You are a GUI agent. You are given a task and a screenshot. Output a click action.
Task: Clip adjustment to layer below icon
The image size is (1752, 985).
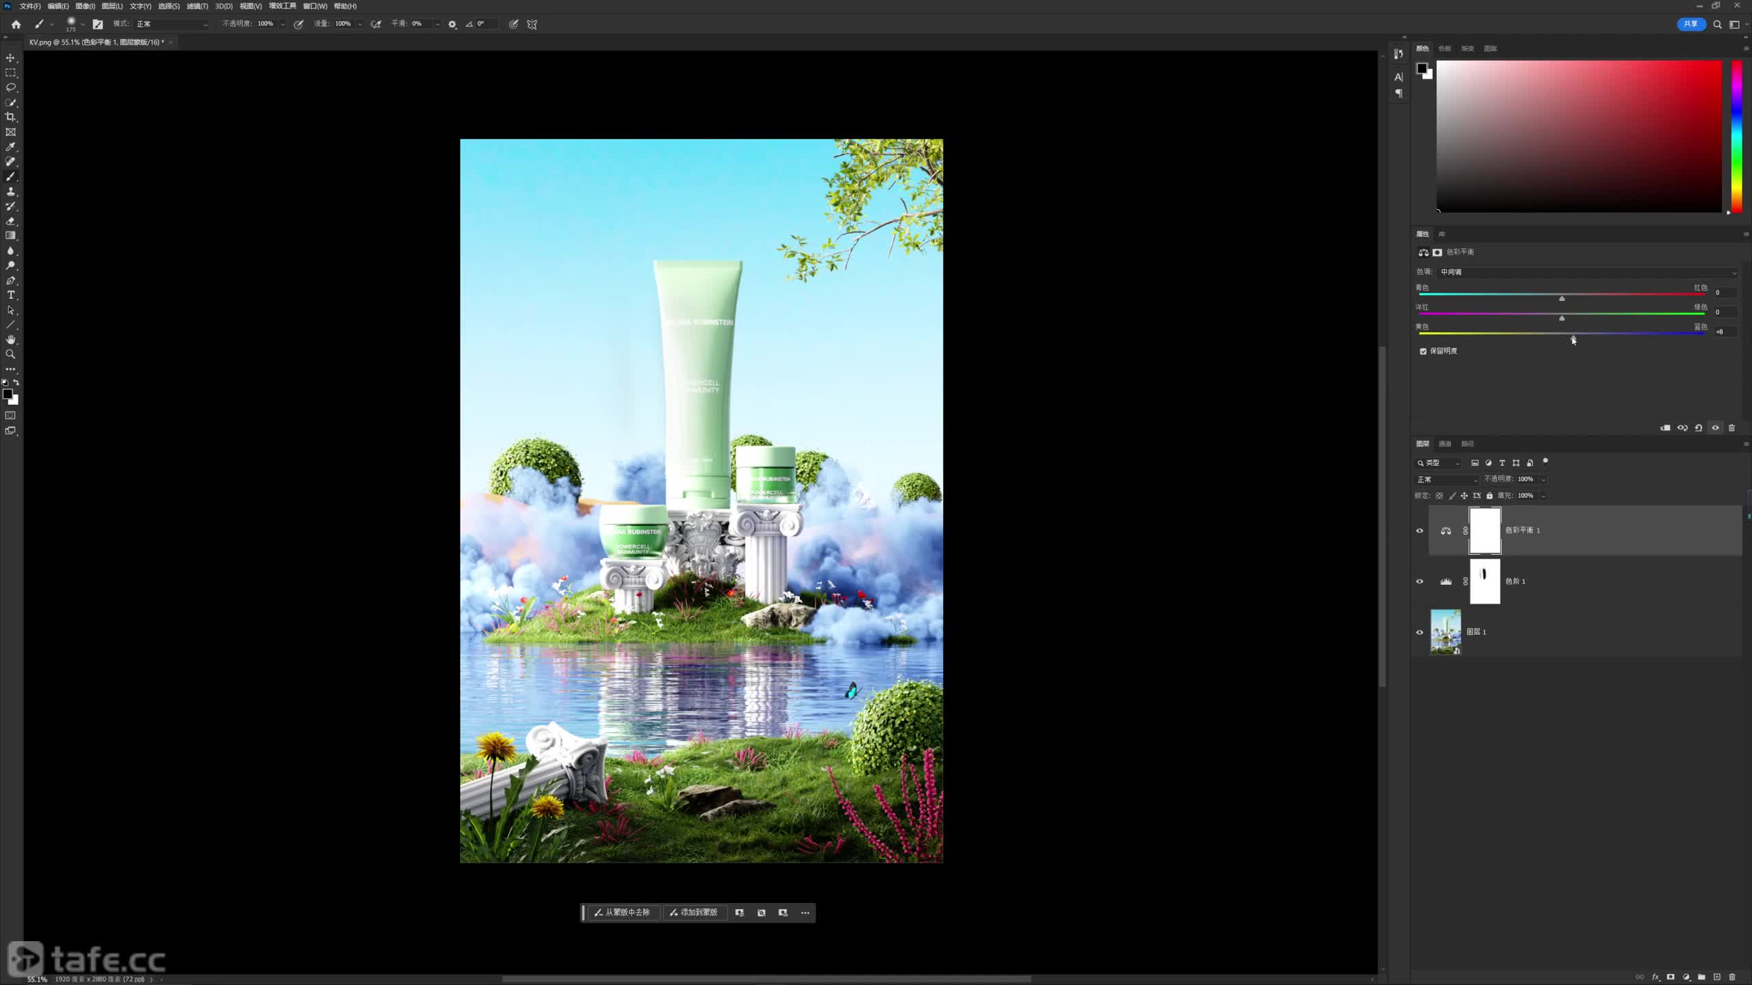pos(1665,428)
